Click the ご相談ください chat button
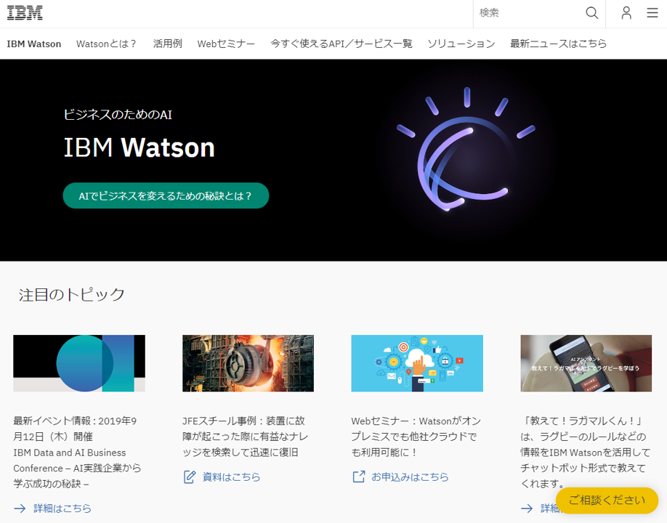Screen dimensions: 667x523 coord(607,500)
